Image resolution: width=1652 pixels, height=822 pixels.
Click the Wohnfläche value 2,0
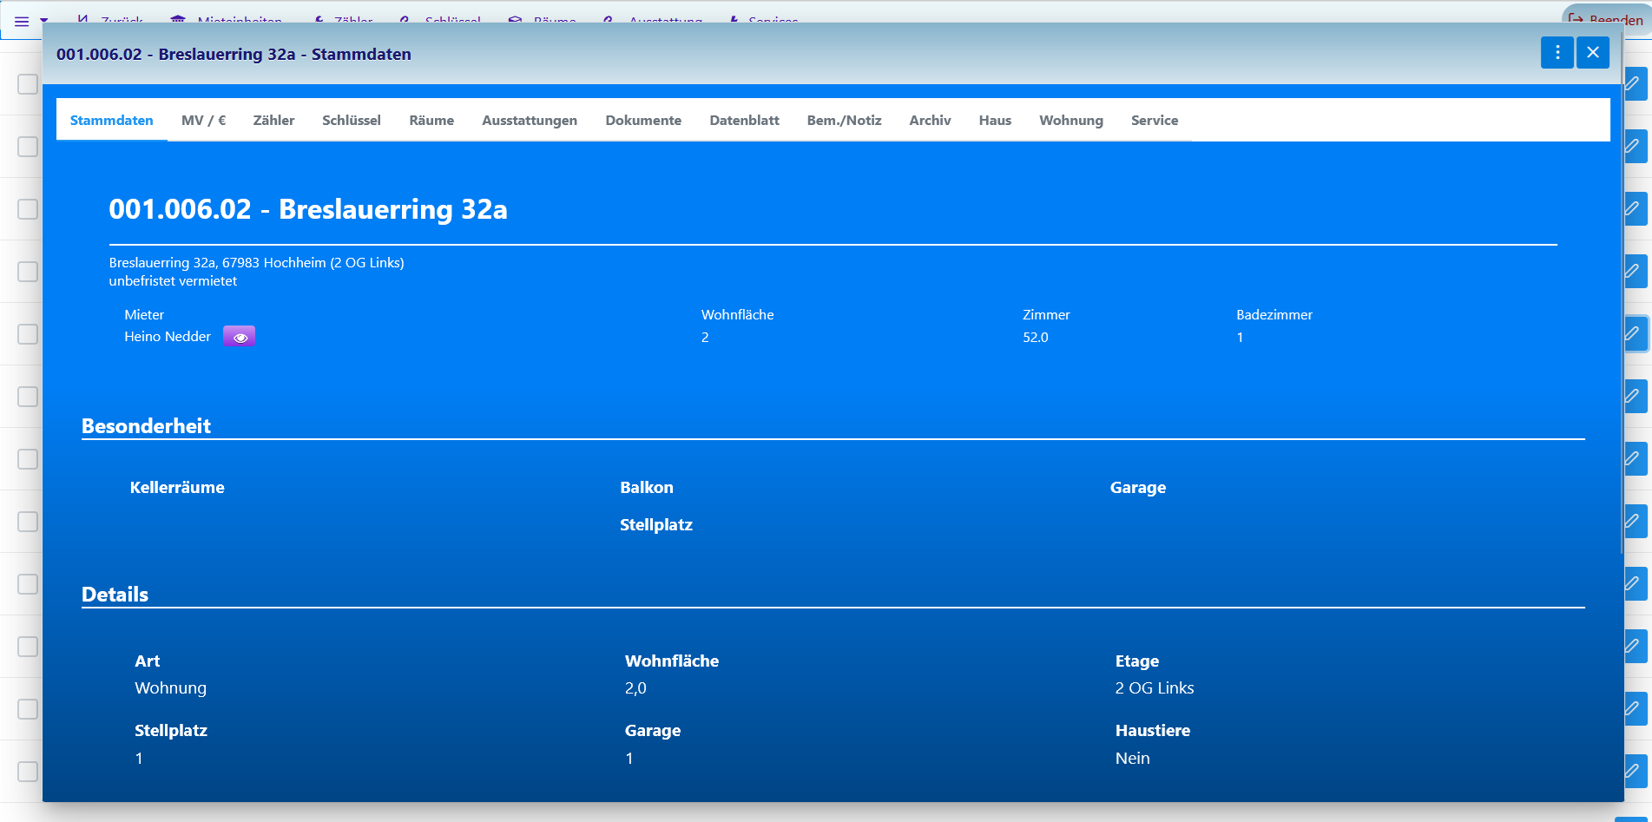tap(635, 688)
